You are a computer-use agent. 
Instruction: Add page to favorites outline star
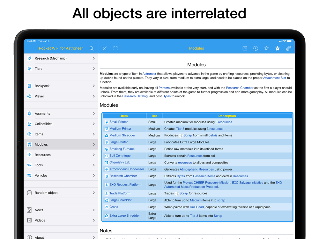(266, 48)
